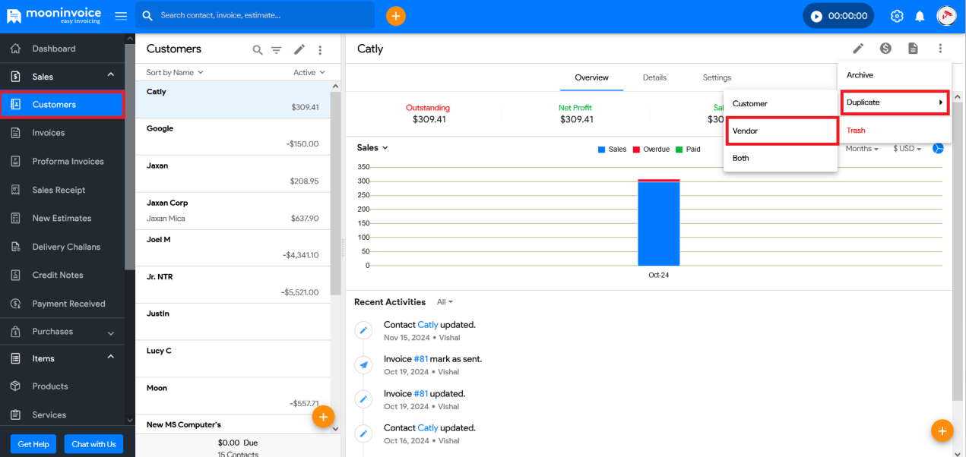Click the orange plus in top bar
966x457 pixels.
point(396,15)
